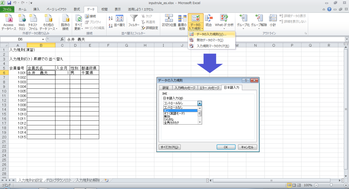Expand the formula bar arrow
This screenshot has height=189, width=349.
tap(346, 39)
